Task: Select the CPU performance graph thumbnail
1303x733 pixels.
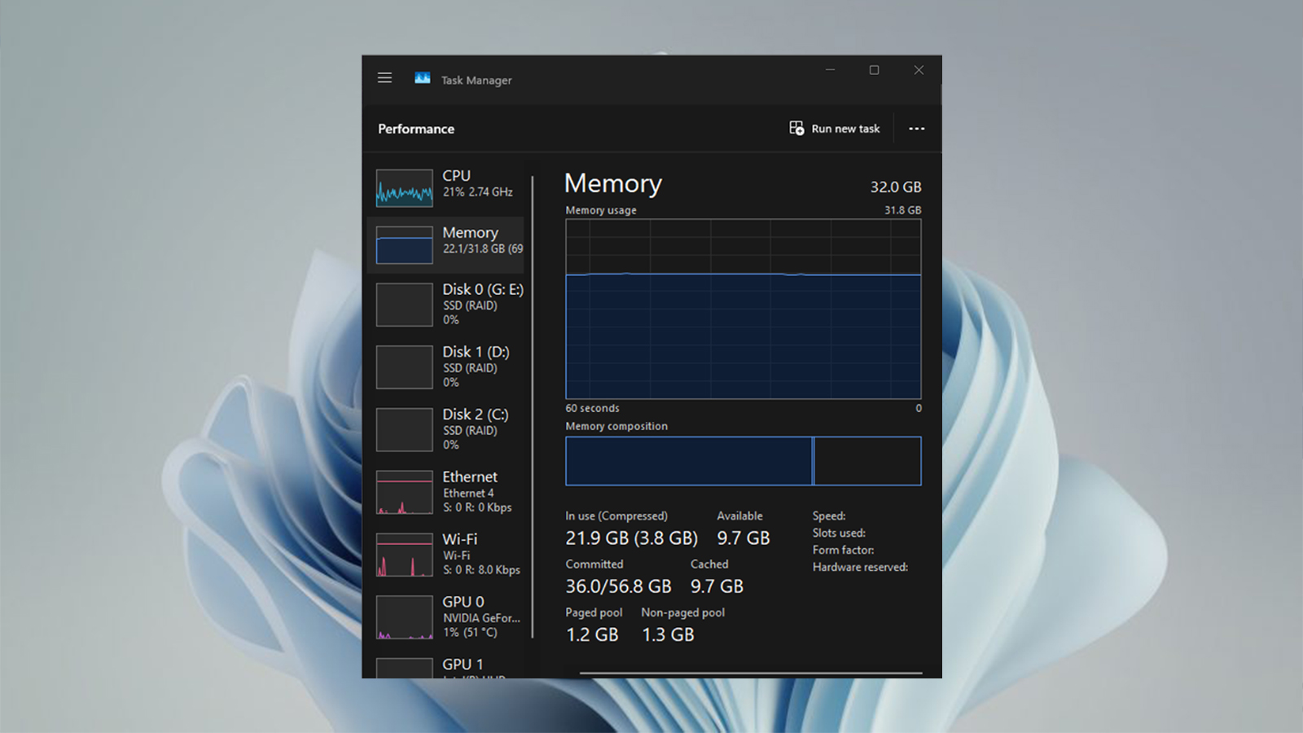Action: click(404, 188)
